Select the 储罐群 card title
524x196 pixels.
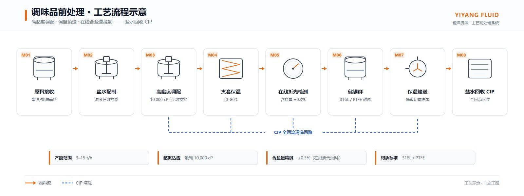tap(355, 92)
